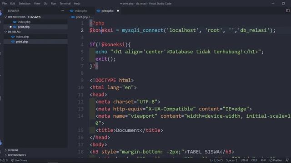Viewport: 291px width, 163px height.
Task: Click the <body> tag on line 17
Action: point(98,145)
